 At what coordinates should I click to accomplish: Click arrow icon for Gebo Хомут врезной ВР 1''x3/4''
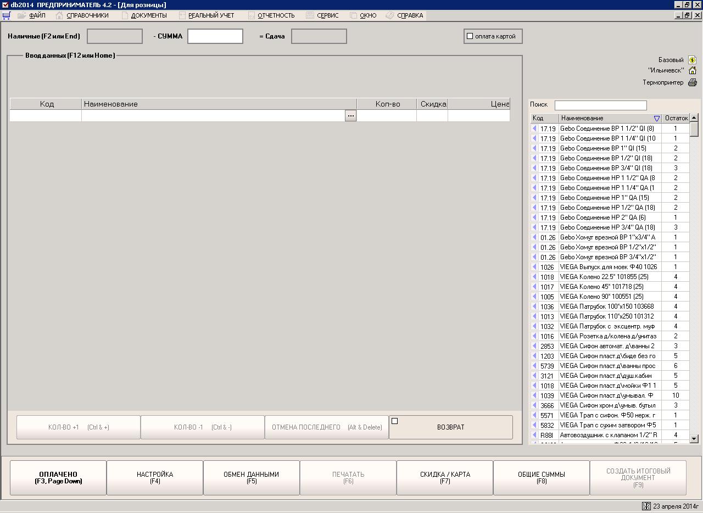pos(534,237)
